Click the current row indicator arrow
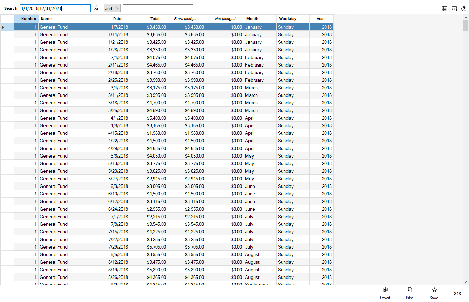Screen dimensions: 469x302 (x=3, y=27)
